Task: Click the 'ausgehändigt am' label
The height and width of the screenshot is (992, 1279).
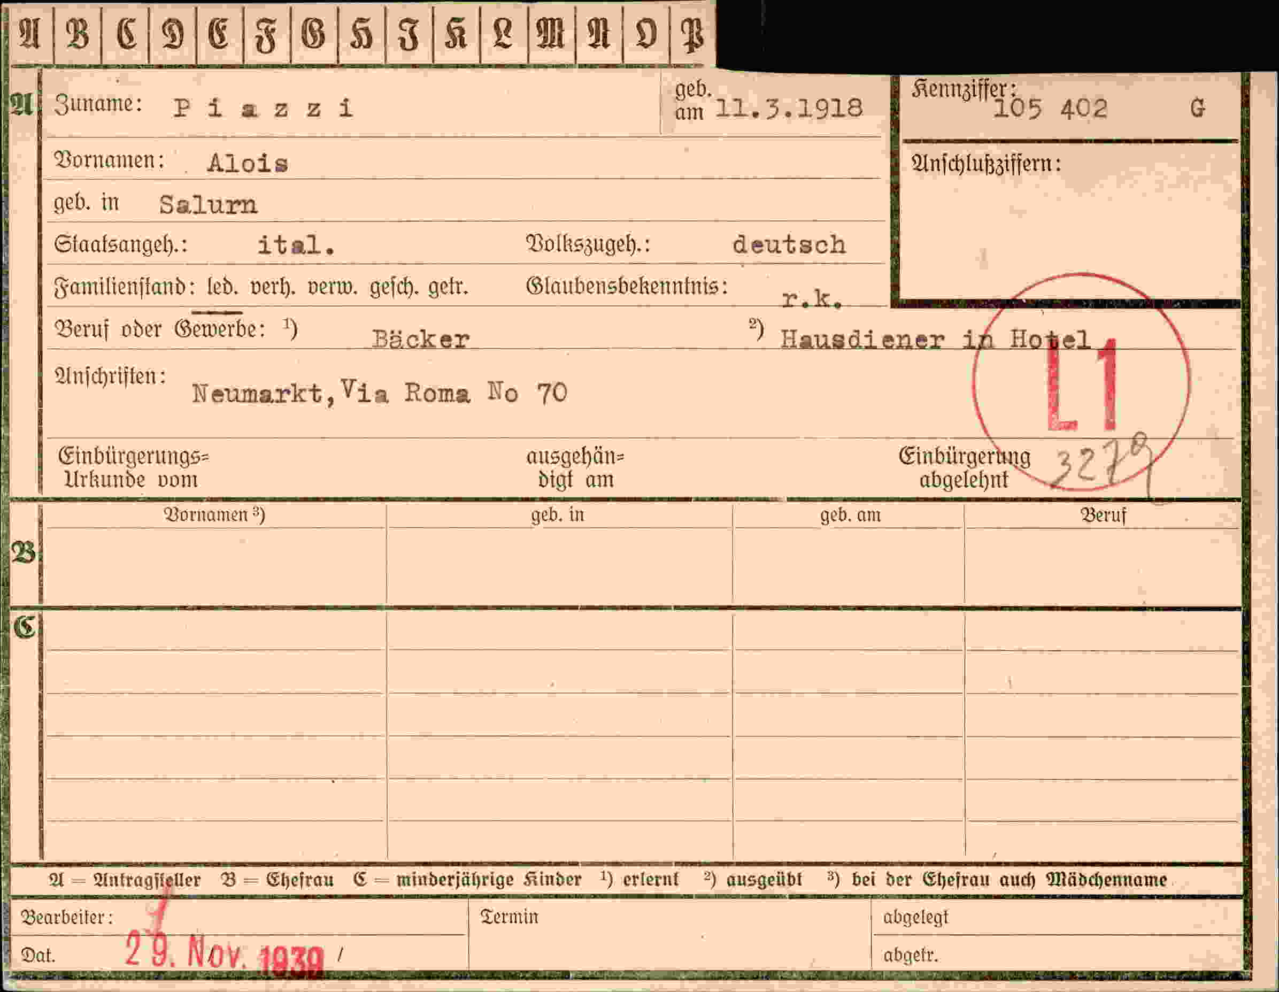Action: pos(576,468)
